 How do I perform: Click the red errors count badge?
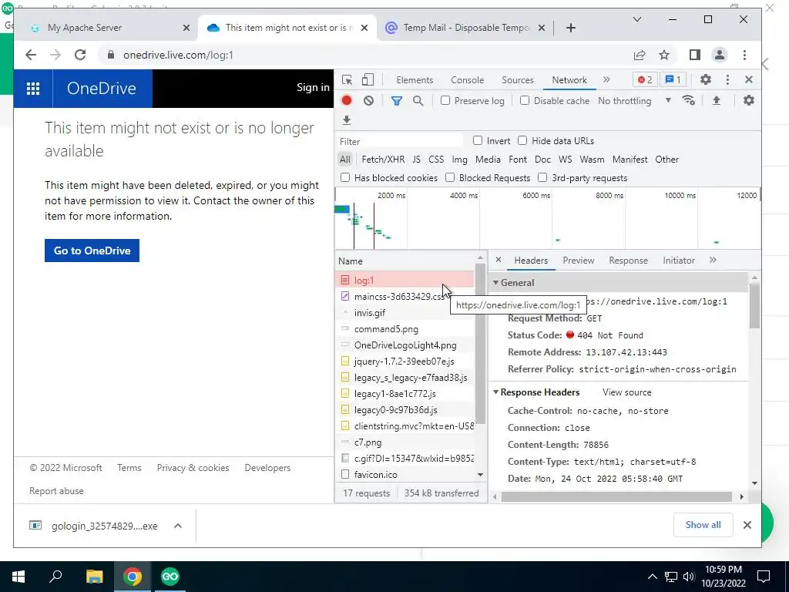tap(645, 79)
